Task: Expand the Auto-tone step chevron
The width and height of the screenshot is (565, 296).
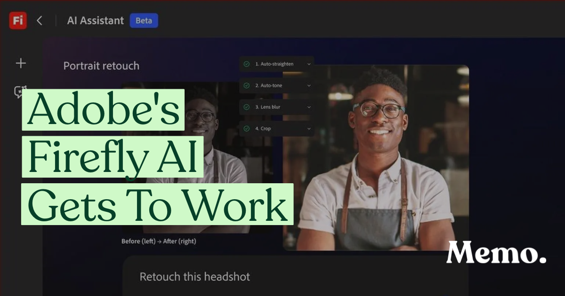Action: tap(309, 86)
